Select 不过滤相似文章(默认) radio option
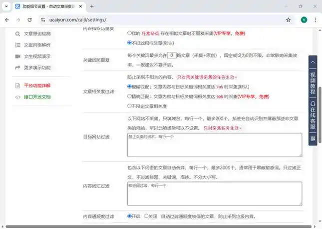 pyautogui.click(x=129, y=42)
